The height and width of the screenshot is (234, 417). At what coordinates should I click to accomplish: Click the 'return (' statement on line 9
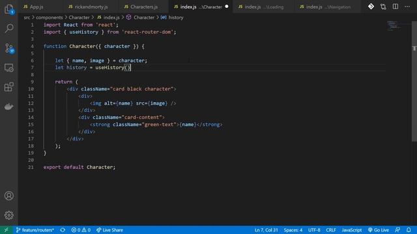66,82
